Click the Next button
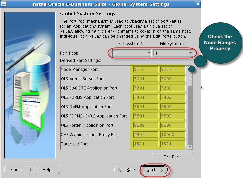 [154, 170]
